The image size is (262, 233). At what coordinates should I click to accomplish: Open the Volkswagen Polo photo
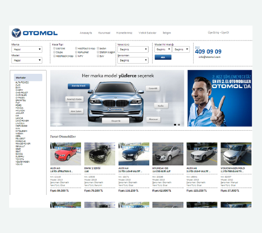click(x=236, y=154)
